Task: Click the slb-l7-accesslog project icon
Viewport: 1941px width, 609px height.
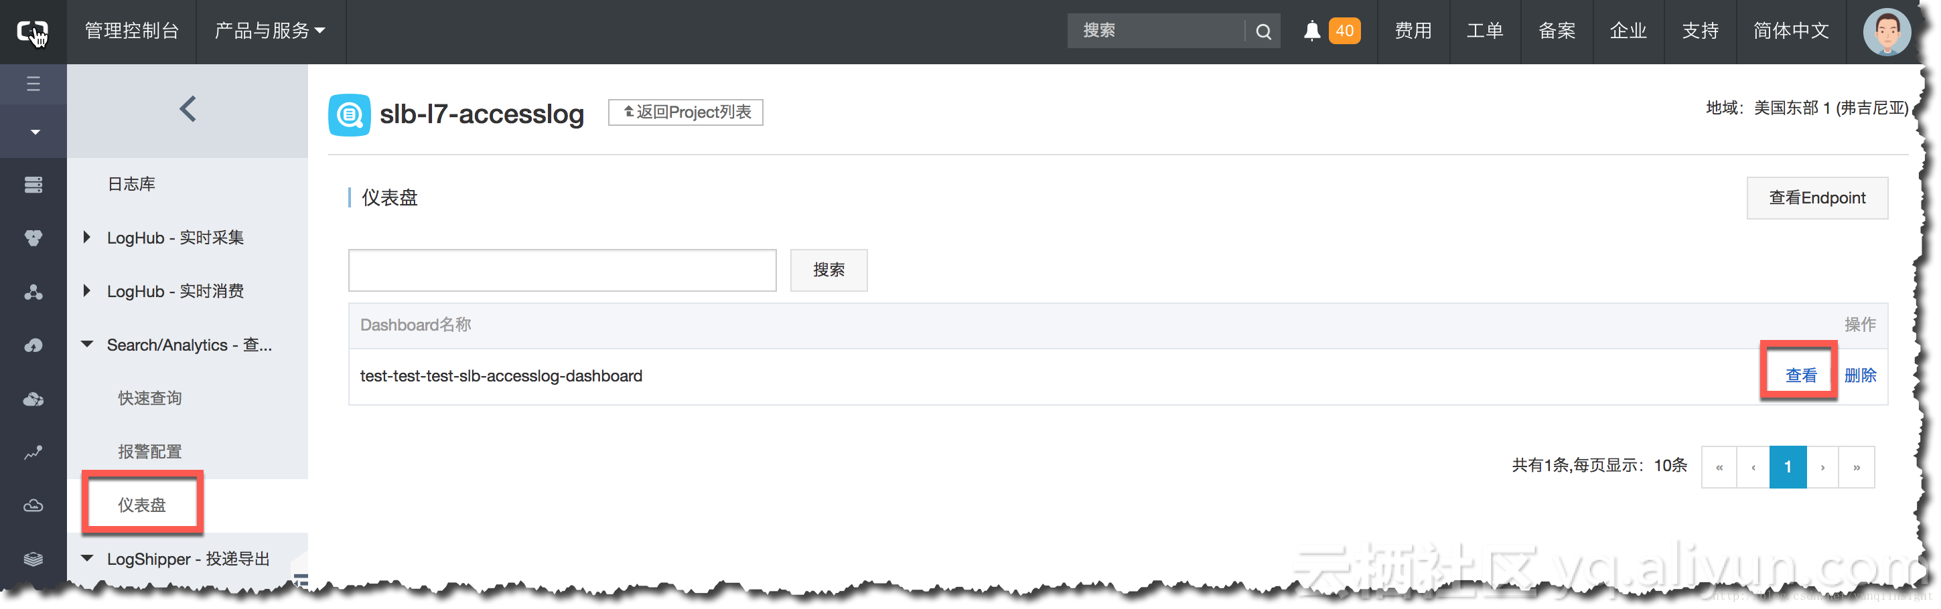Action: click(x=349, y=115)
